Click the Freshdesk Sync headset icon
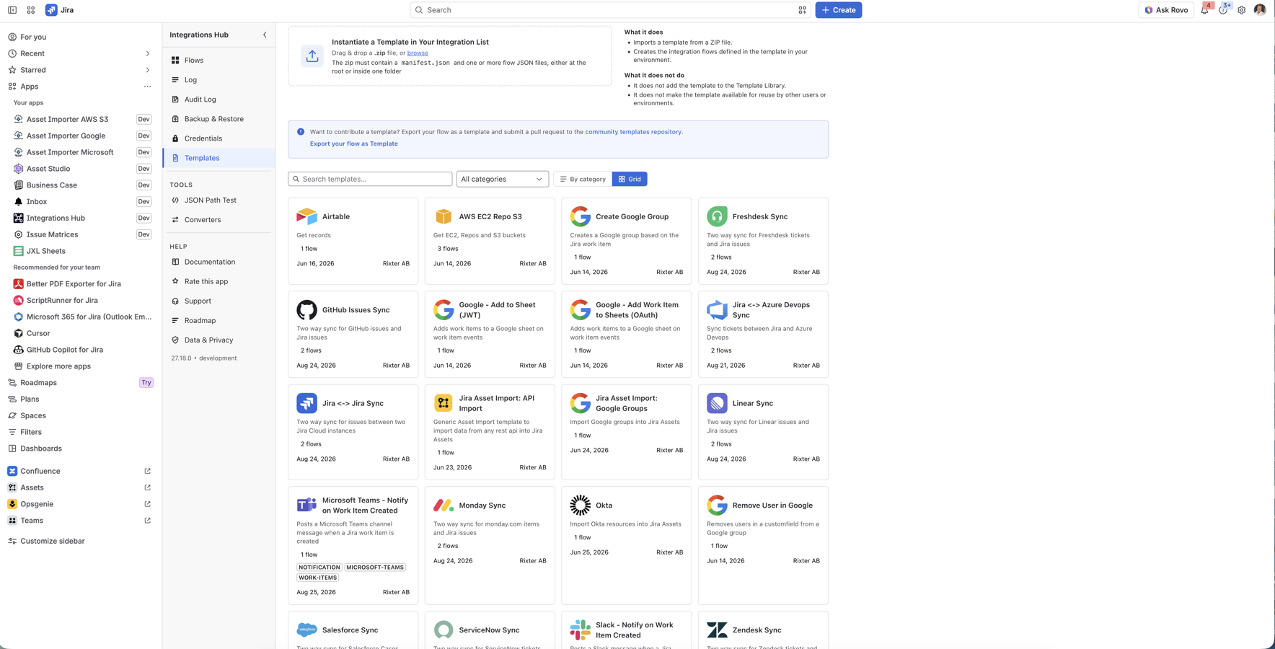Viewport: 1275px width, 649px height. click(x=717, y=216)
